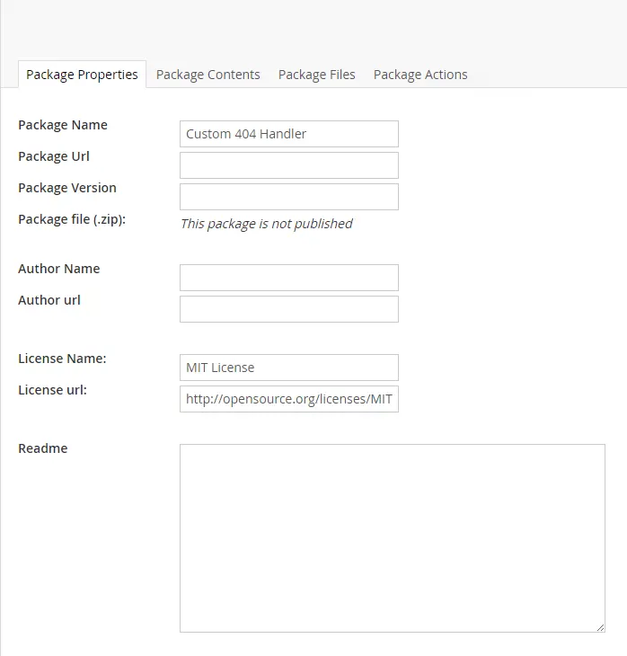Viewport: 627px width, 656px height.
Task: Go to the Package Actions tab
Action: (419, 75)
